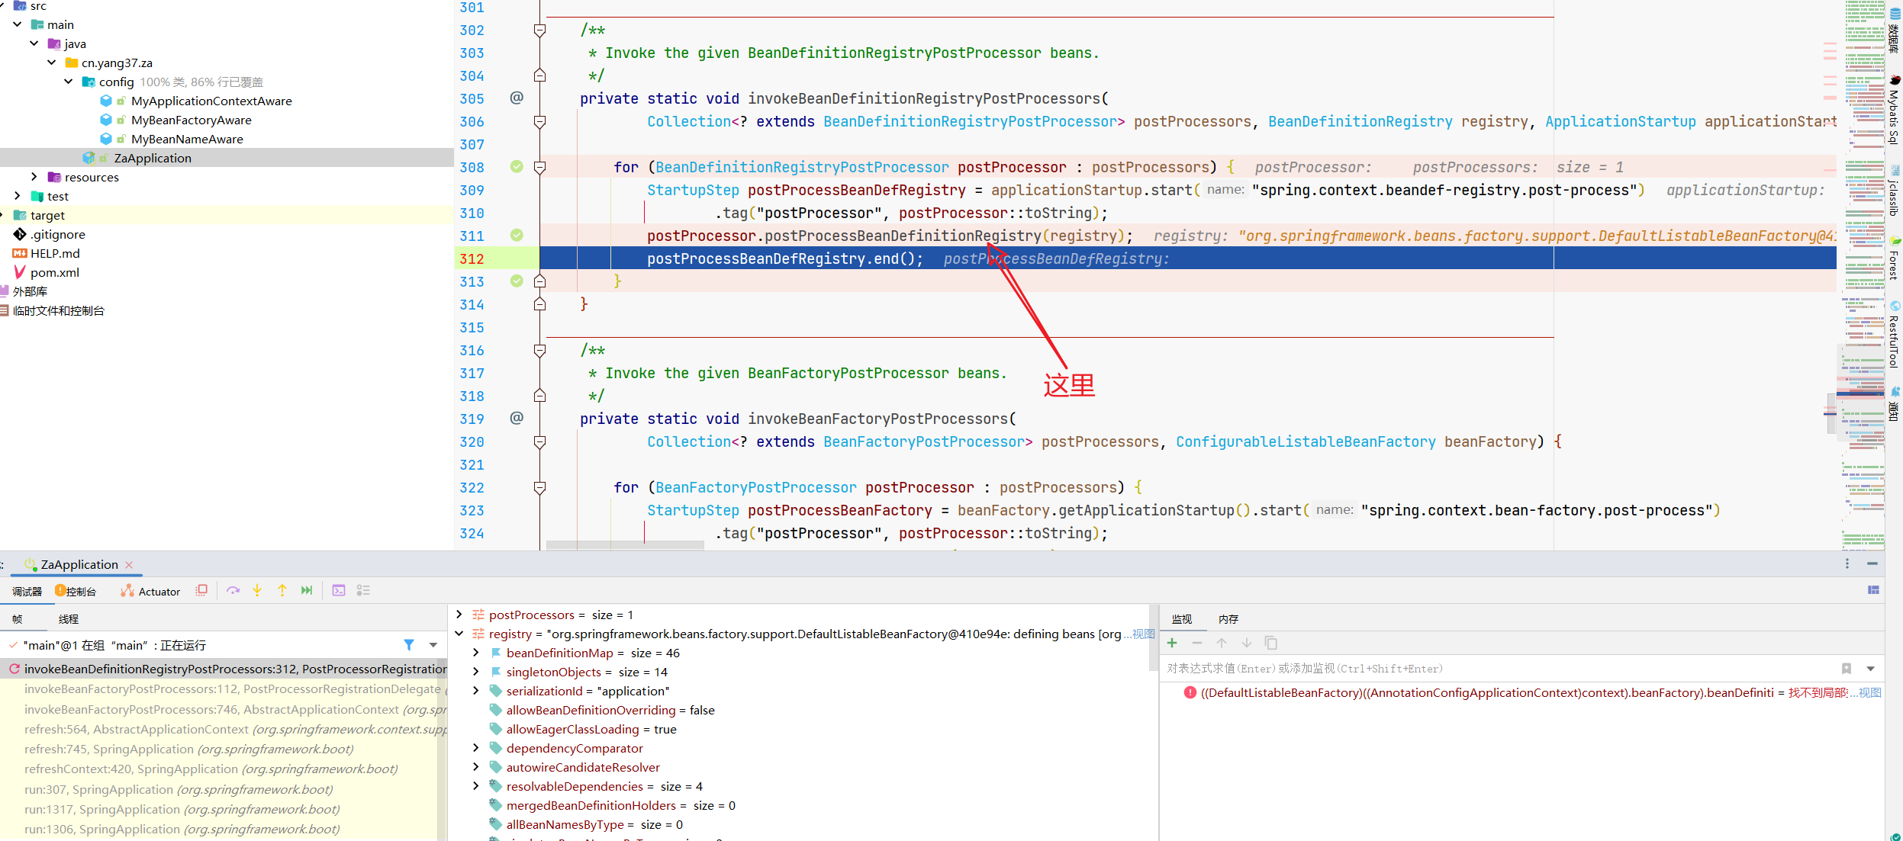The width and height of the screenshot is (1903, 841).
Task: Collapse the javadoc fold at line 316
Action: (539, 350)
